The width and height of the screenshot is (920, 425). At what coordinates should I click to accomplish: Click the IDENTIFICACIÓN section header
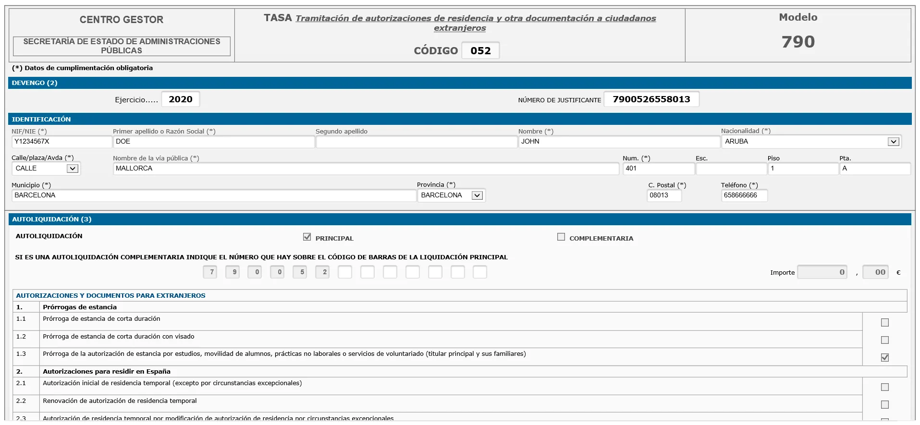click(460, 119)
